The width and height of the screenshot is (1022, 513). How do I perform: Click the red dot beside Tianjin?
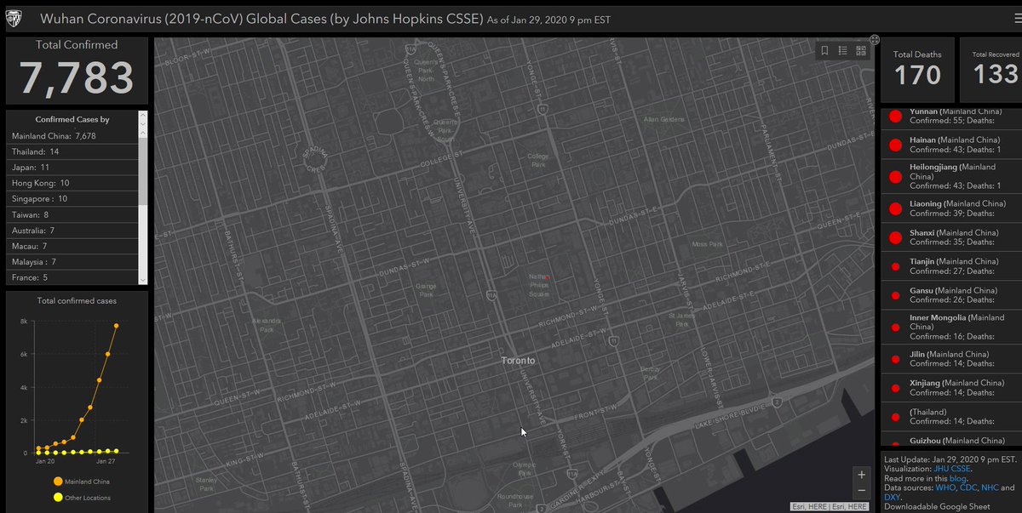[x=895, y=266]
